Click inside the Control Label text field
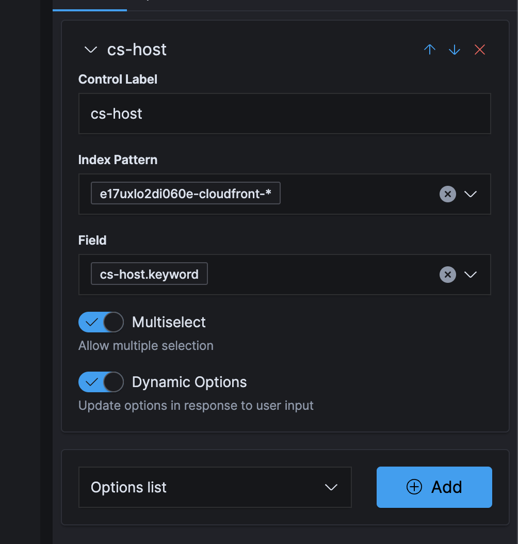Screen dimensions: 518x544 click(x=284, y=113)
